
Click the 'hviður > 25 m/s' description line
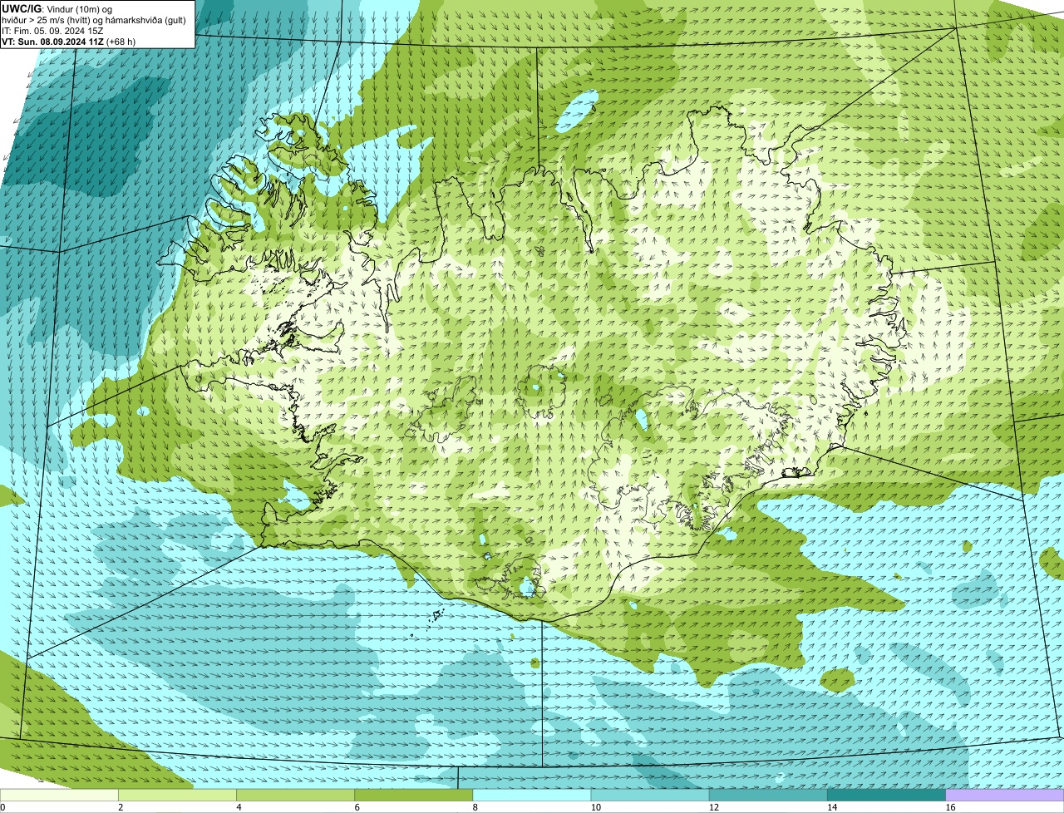[94, 19]
